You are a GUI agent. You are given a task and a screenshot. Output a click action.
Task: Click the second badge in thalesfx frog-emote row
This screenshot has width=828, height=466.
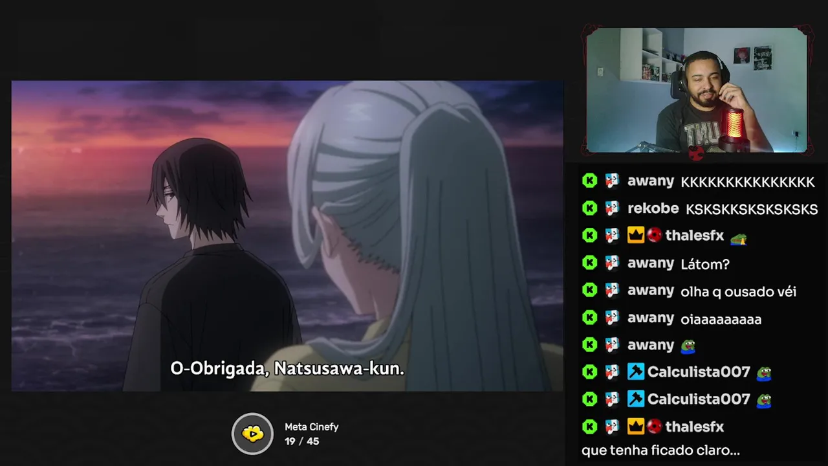click(x=612, y=236)
